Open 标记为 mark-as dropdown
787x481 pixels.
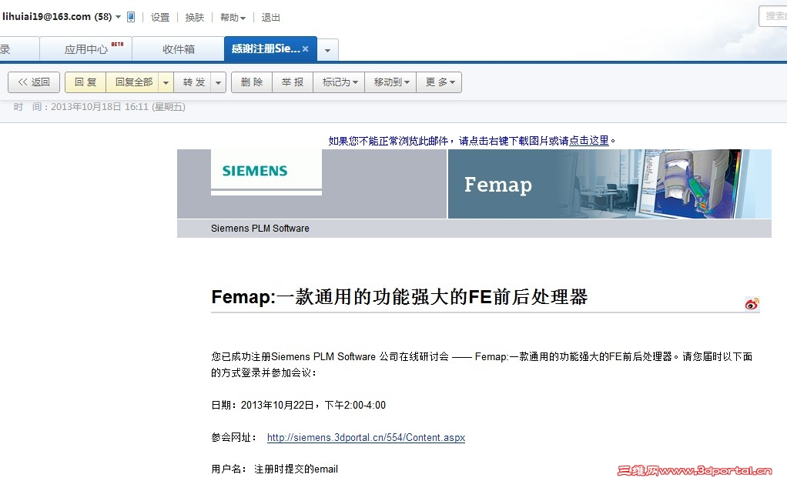pos(340,82)
